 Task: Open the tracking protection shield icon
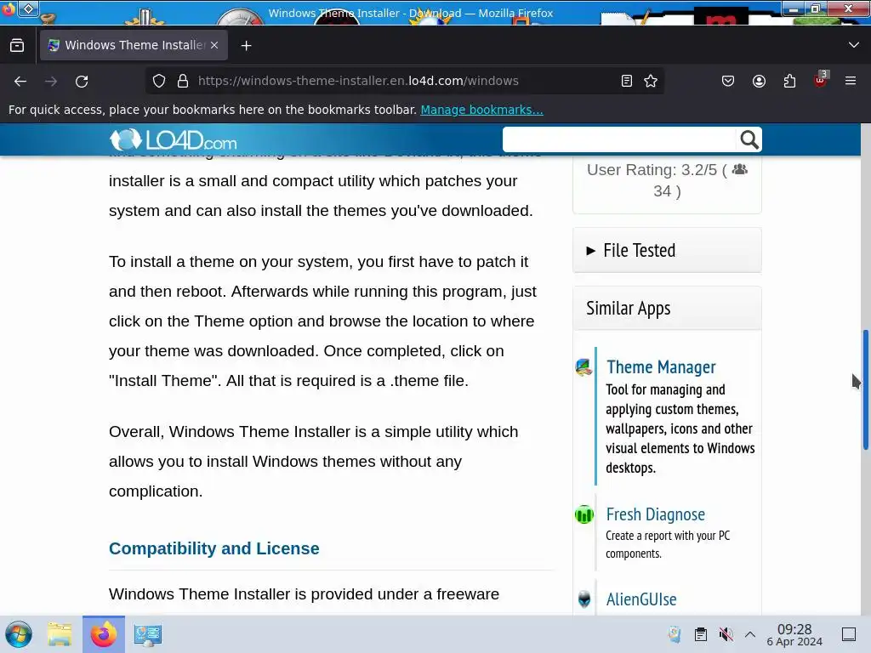[159, 81]
